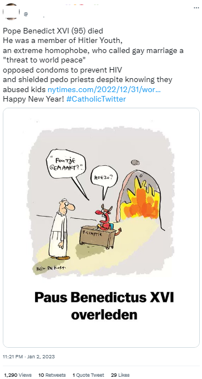This screenshot has width=202, height=379.
Task: Open the tweet's more options ellipsis
Action: [196, 8]
